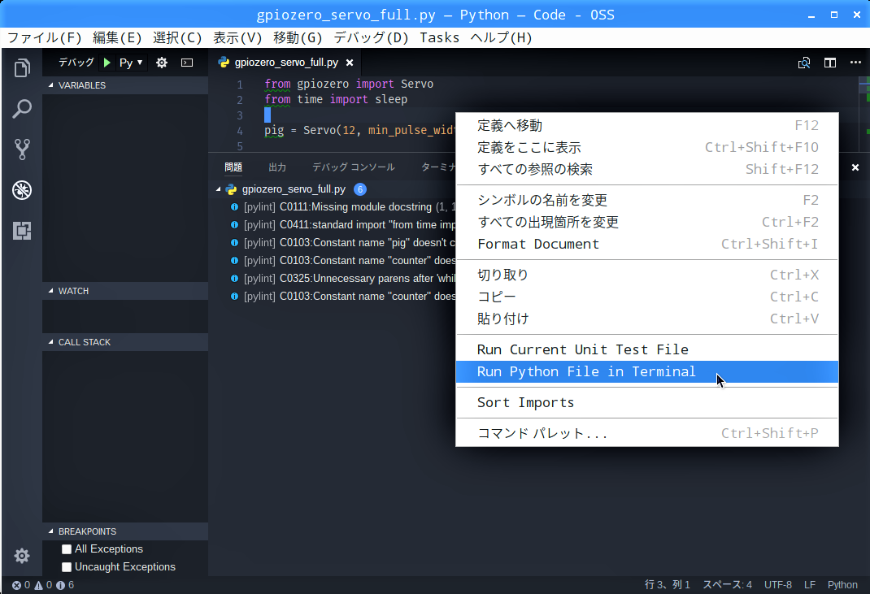This screenshot has height=594, width=870.
Task: Collapse the BREAKPOINTS section
Action: tap(125, 531)
